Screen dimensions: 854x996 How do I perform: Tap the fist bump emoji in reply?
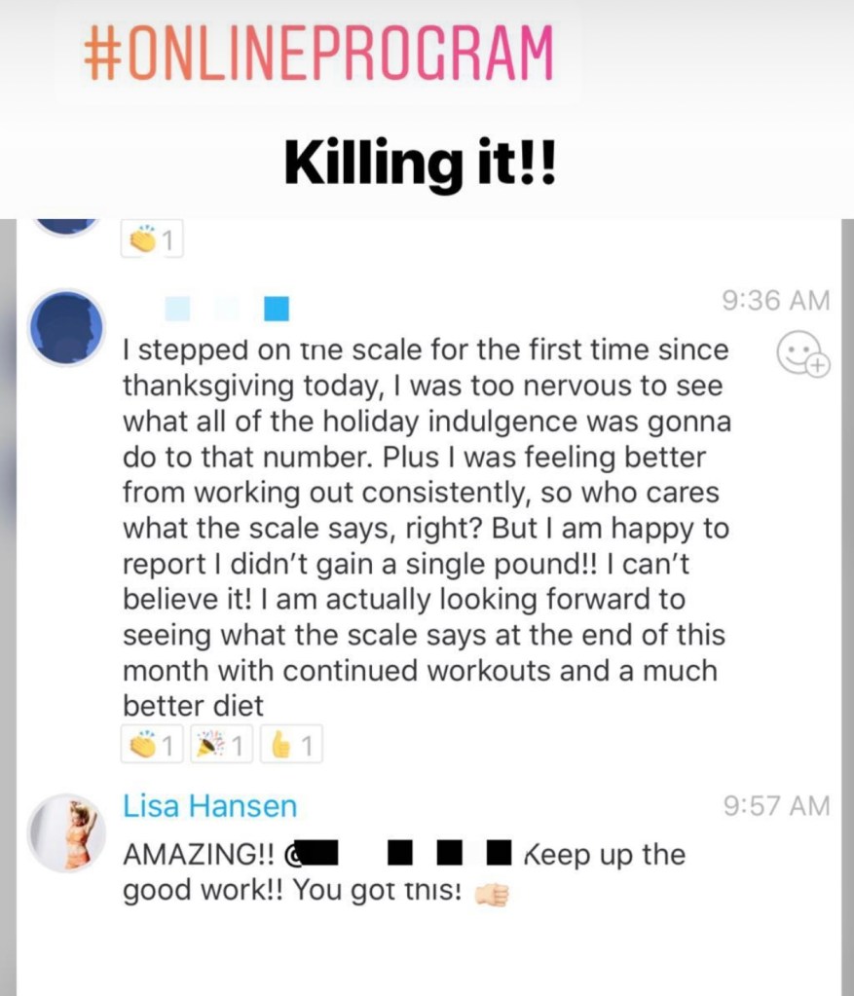click(x=493, y=894)
